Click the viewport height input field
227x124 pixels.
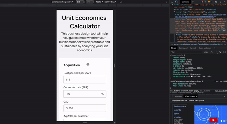90,2
